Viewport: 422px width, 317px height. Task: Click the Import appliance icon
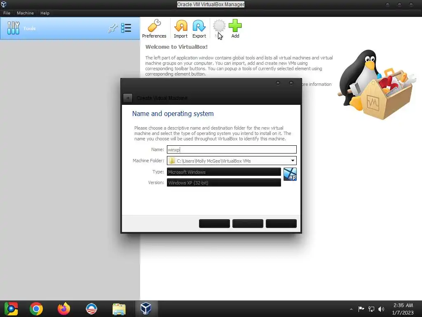tap(181, 28)
